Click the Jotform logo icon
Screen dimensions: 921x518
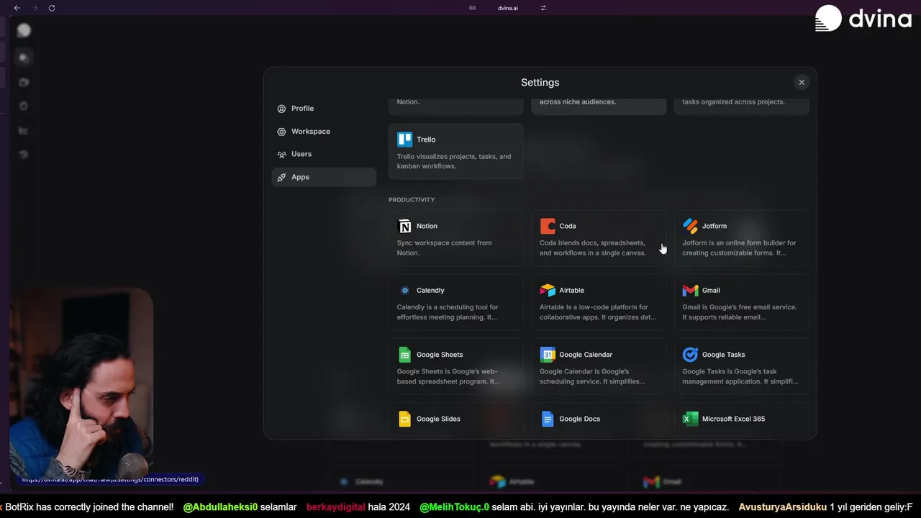(x=690, y=226)
